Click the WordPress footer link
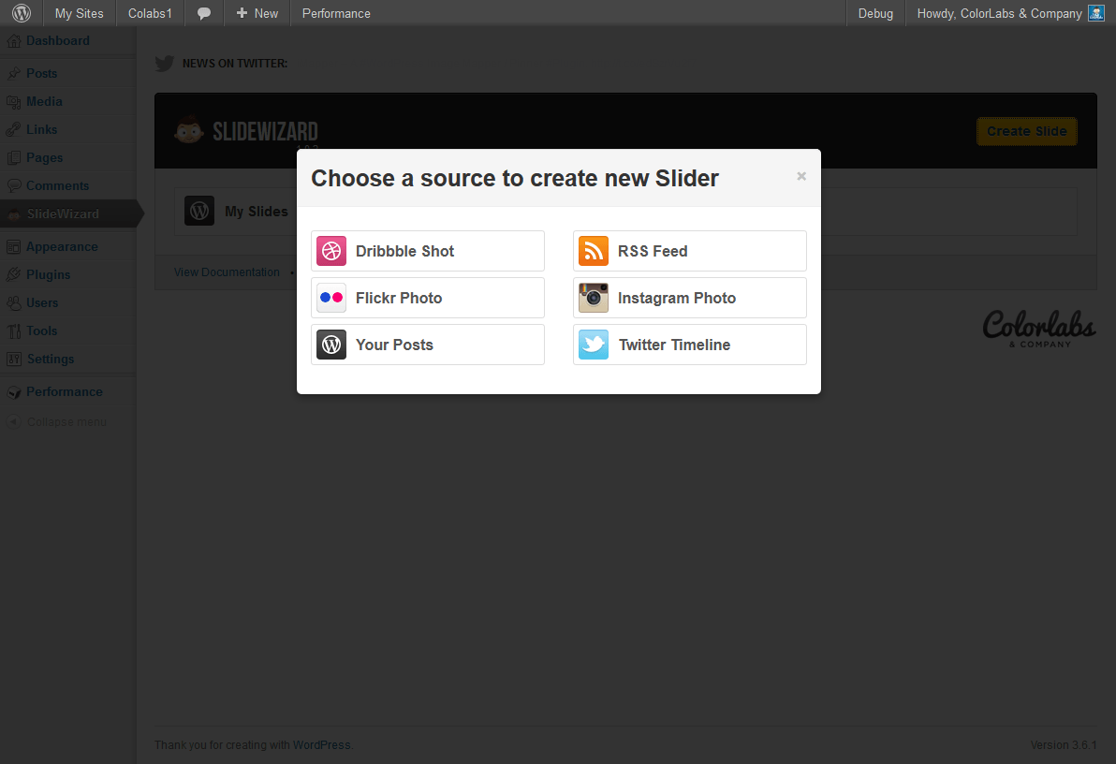The height and width of the screenshot is (764, 1116). (x=322, y=744)
